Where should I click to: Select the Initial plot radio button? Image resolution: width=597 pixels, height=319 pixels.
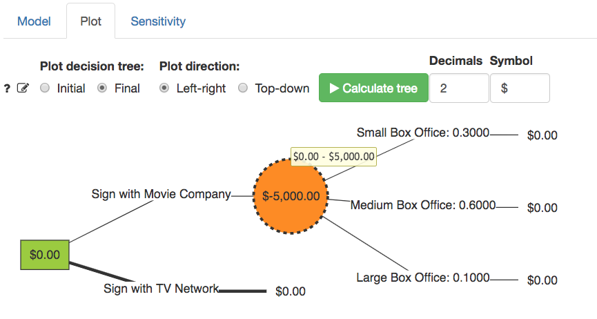coord(46,88)
